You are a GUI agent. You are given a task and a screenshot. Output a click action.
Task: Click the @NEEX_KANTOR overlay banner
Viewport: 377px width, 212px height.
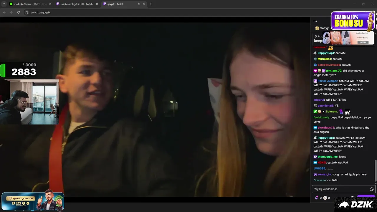point(32,201)
